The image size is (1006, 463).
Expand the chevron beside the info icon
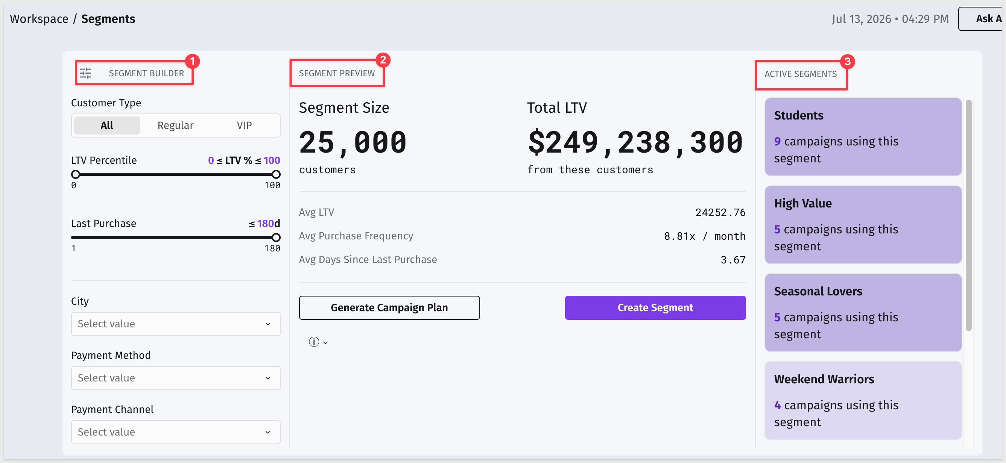coord(325,342)
